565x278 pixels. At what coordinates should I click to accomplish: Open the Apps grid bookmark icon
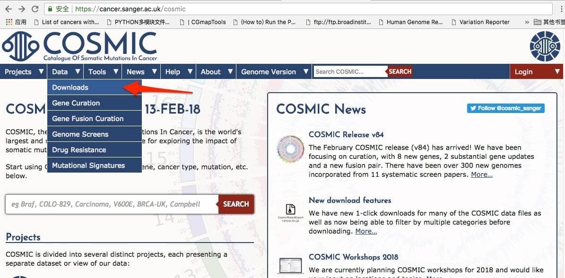pyautogui.click(x=9, y=22)
